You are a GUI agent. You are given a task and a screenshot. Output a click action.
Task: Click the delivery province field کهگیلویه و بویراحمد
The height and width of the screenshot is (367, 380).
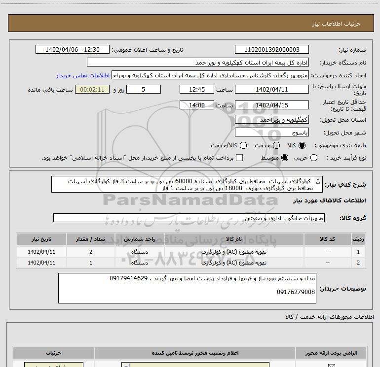271,120
